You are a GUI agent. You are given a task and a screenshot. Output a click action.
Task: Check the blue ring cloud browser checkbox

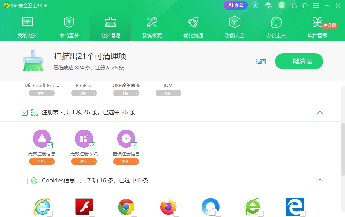pos(218,214)
